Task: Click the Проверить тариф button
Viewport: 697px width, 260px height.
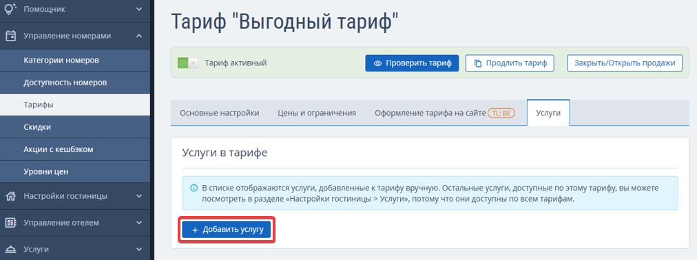Action: pos(412,63)
